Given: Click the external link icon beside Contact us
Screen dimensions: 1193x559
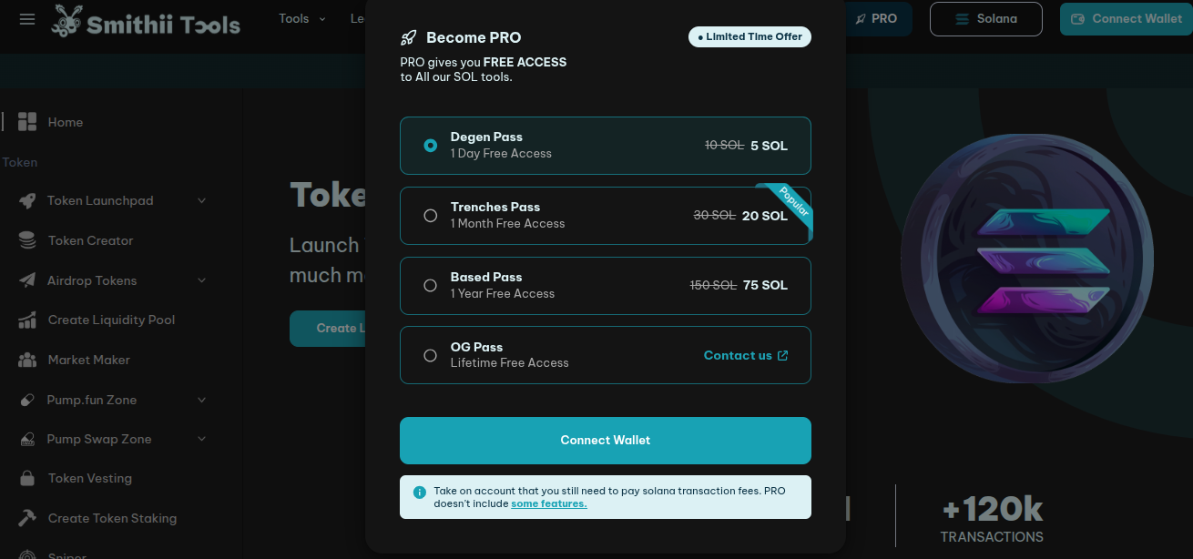Looking at the screenshot, I should tap(782, 356).
